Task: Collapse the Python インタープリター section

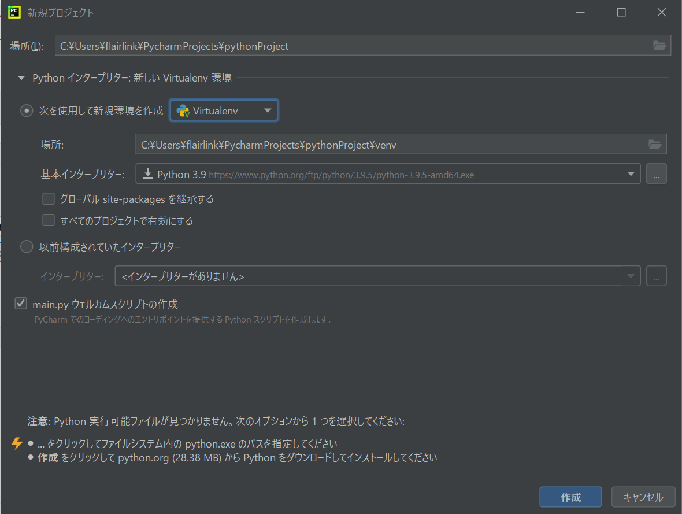Action: coord(21,78)
